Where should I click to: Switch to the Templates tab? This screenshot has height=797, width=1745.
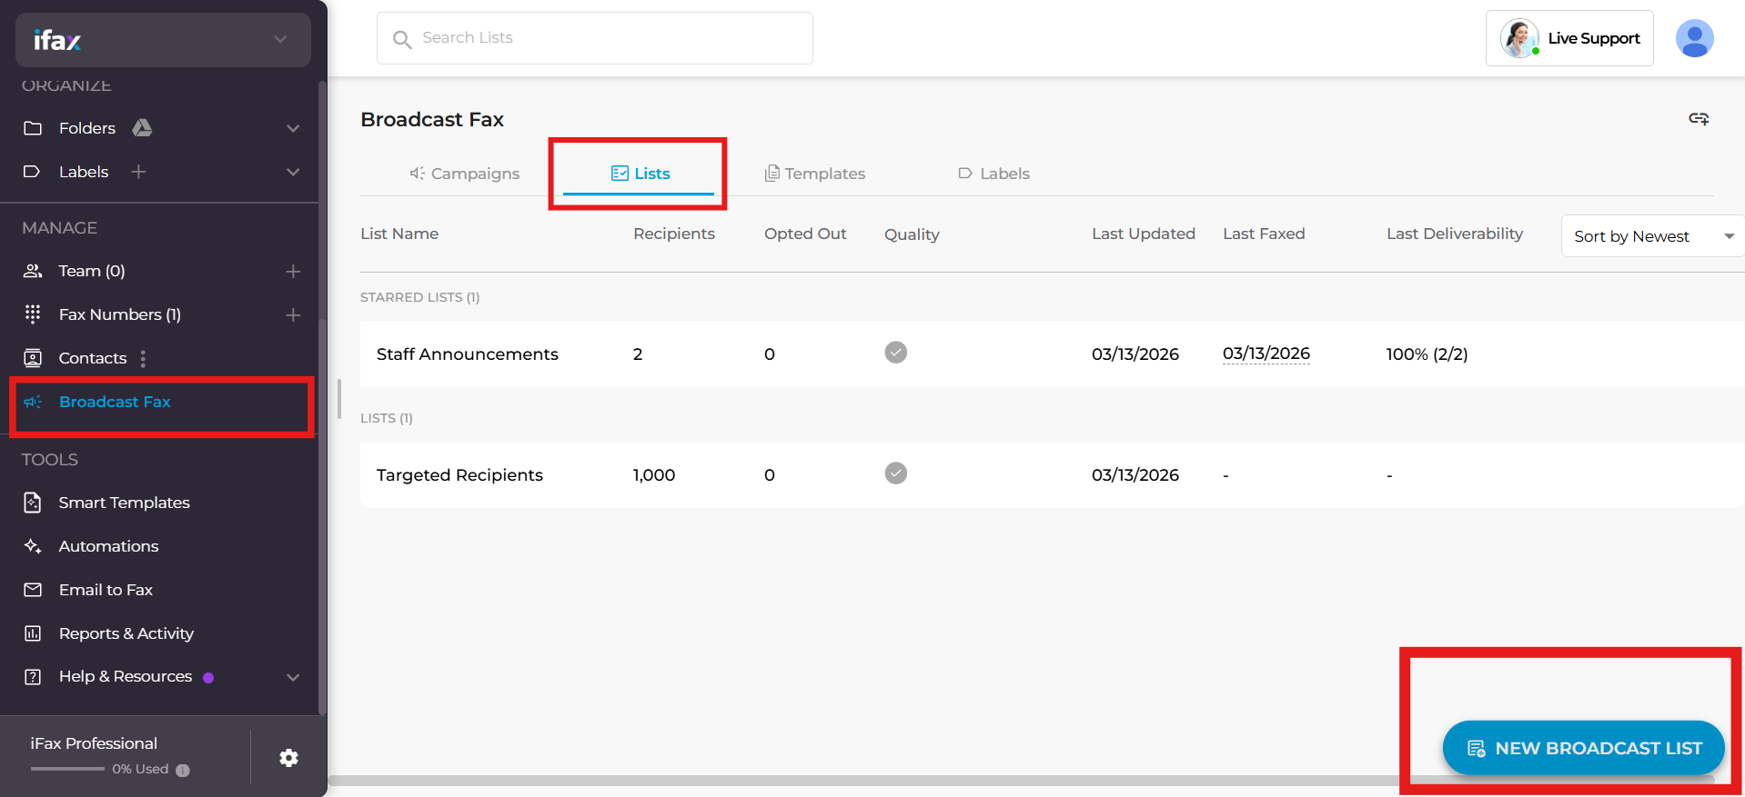(x=815, y=174)
